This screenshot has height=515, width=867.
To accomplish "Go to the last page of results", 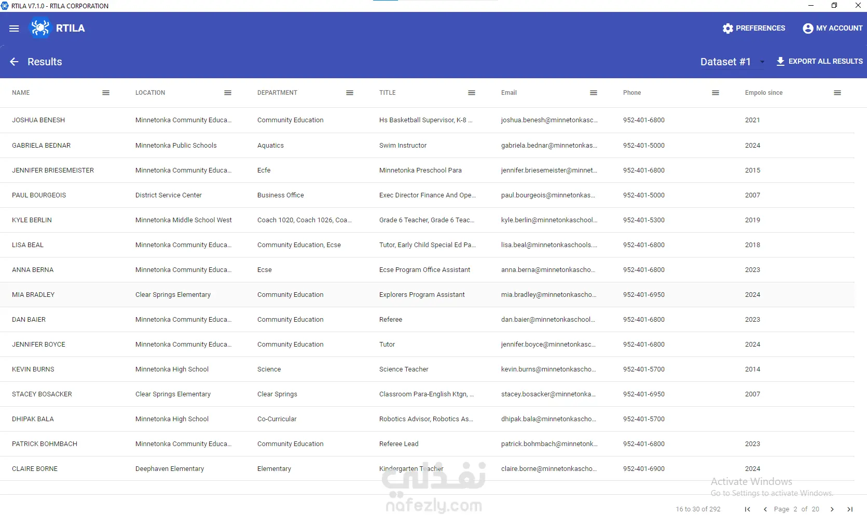I will coord(850,509).
